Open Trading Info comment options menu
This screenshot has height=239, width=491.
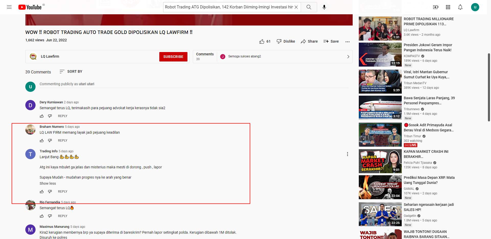click(348, 154)
